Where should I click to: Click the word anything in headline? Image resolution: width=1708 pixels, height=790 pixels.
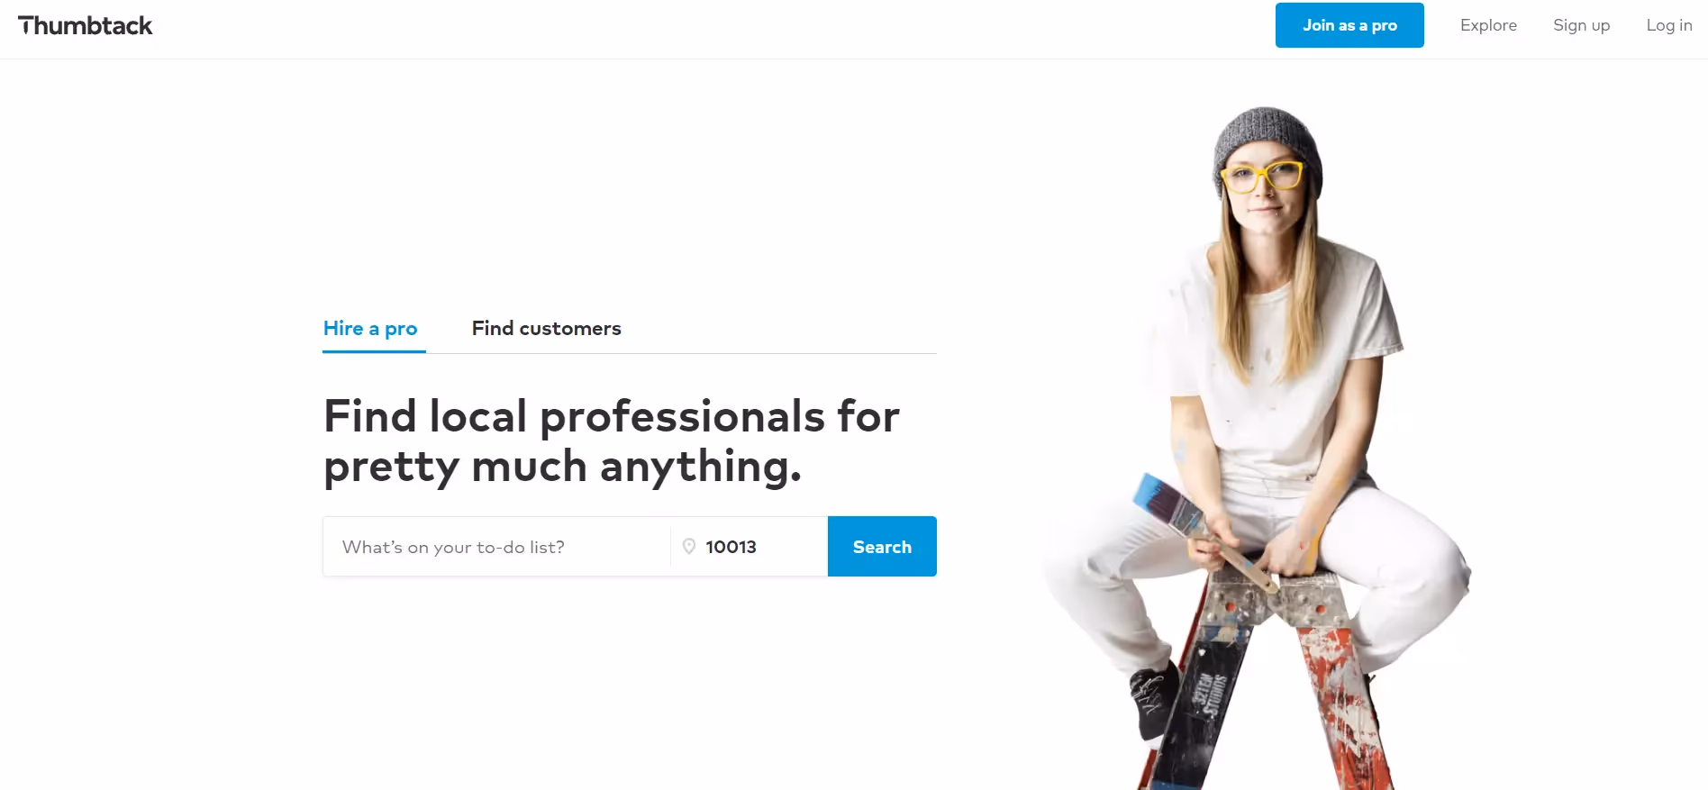[x=700, y=467]
